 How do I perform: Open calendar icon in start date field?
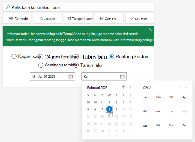point(71,76)
